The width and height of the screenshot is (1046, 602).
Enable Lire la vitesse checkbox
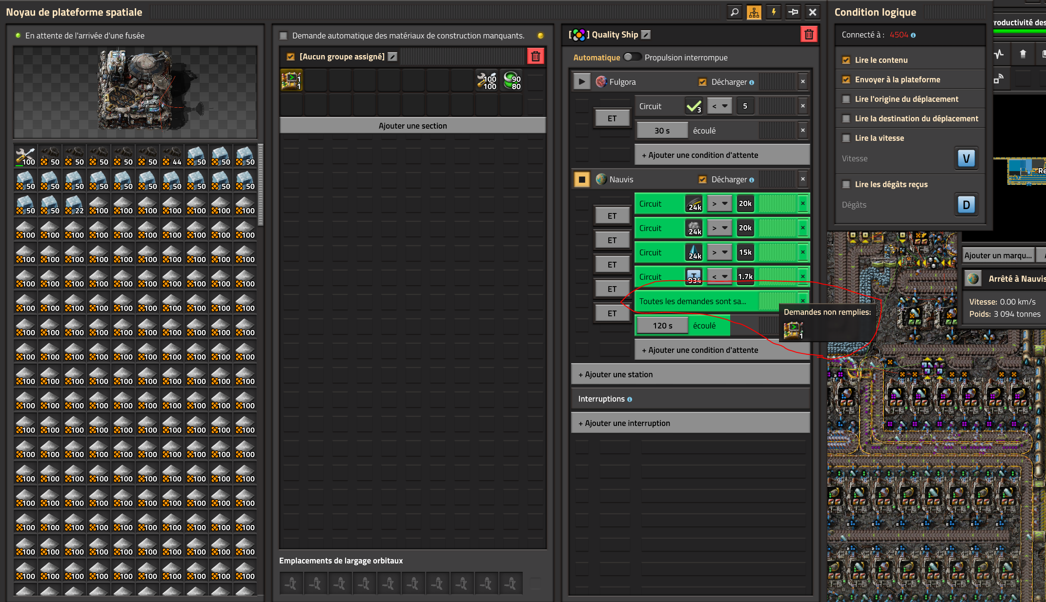click(x=846, y=138)
